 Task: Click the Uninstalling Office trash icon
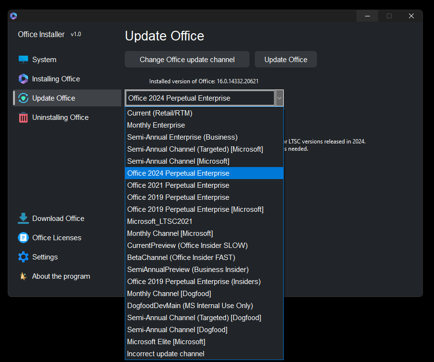coord(23,117)
